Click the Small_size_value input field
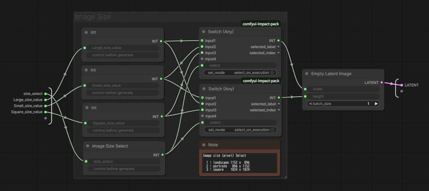 coord(123,86)
